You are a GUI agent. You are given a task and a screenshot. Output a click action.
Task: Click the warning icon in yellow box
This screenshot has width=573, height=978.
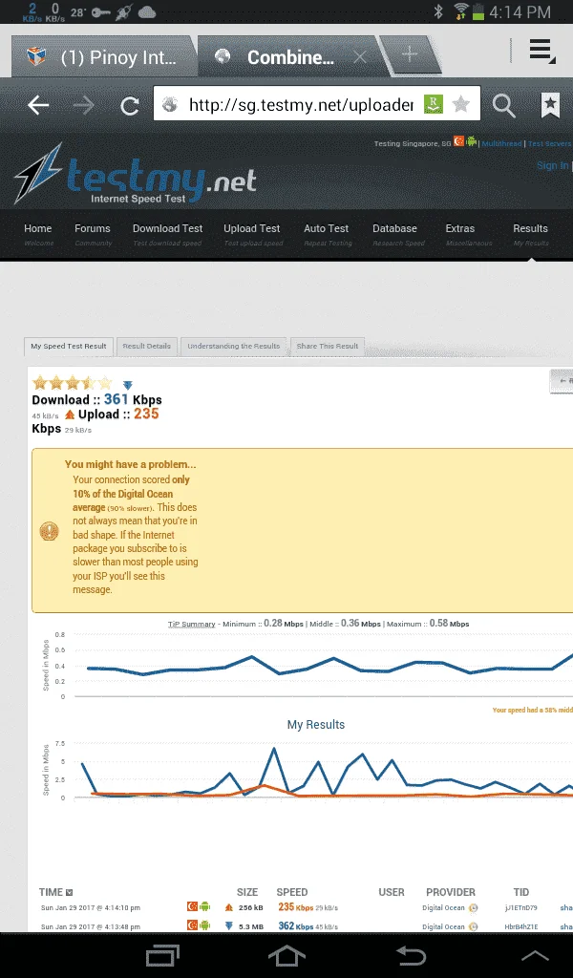point(50,531)
